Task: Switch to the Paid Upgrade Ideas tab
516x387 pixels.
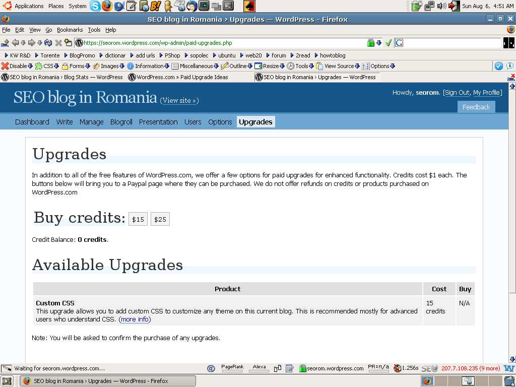Action: (x=178, y=77)
